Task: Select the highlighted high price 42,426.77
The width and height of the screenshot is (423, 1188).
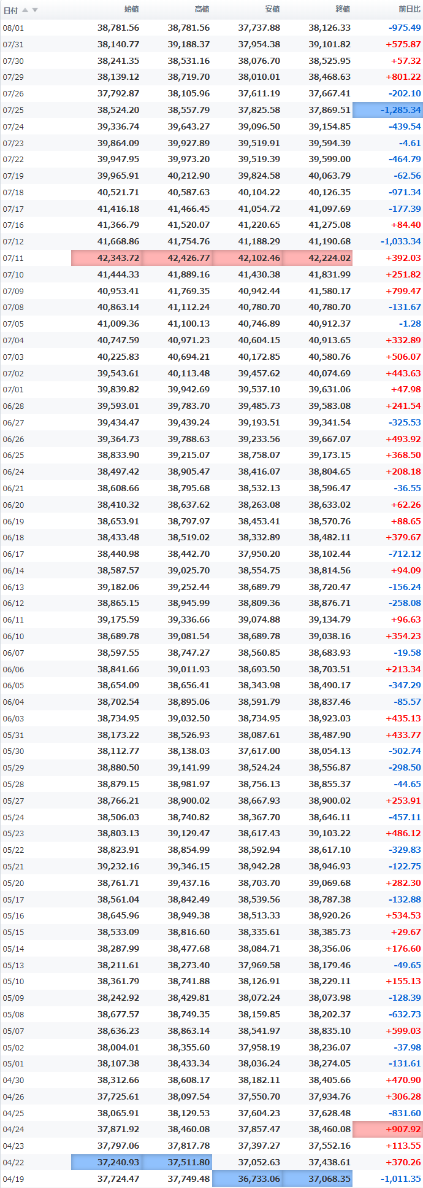Action: (177, 258)
